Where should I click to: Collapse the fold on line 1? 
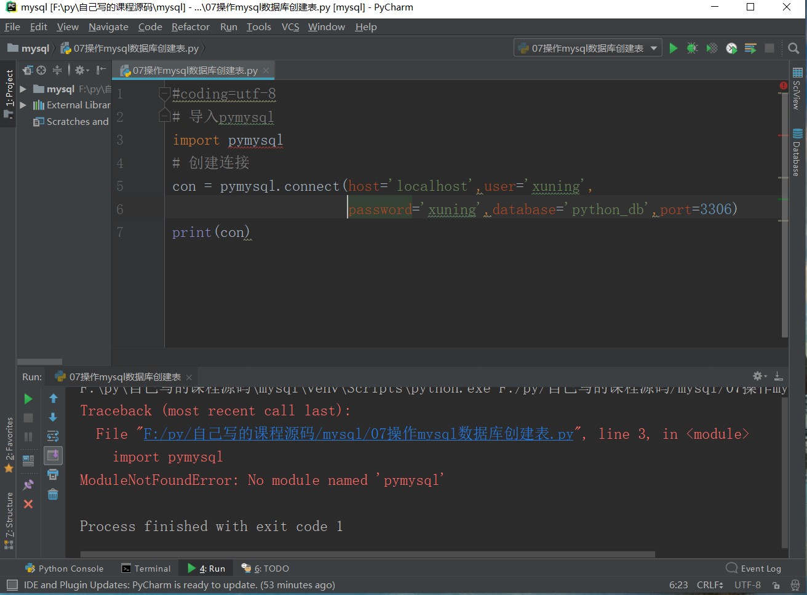(164, 94)
